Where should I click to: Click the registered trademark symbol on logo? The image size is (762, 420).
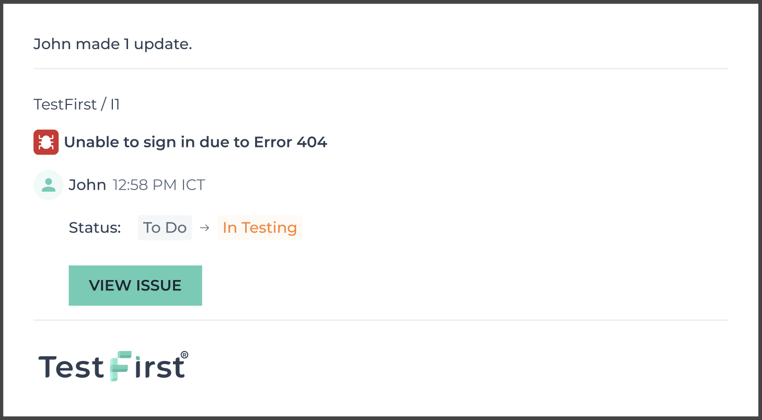[x=184, y=355]
